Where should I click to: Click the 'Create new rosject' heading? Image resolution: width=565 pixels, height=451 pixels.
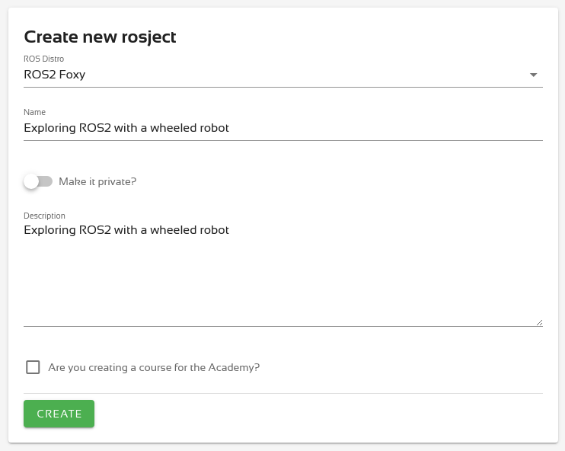pos(100,37)
